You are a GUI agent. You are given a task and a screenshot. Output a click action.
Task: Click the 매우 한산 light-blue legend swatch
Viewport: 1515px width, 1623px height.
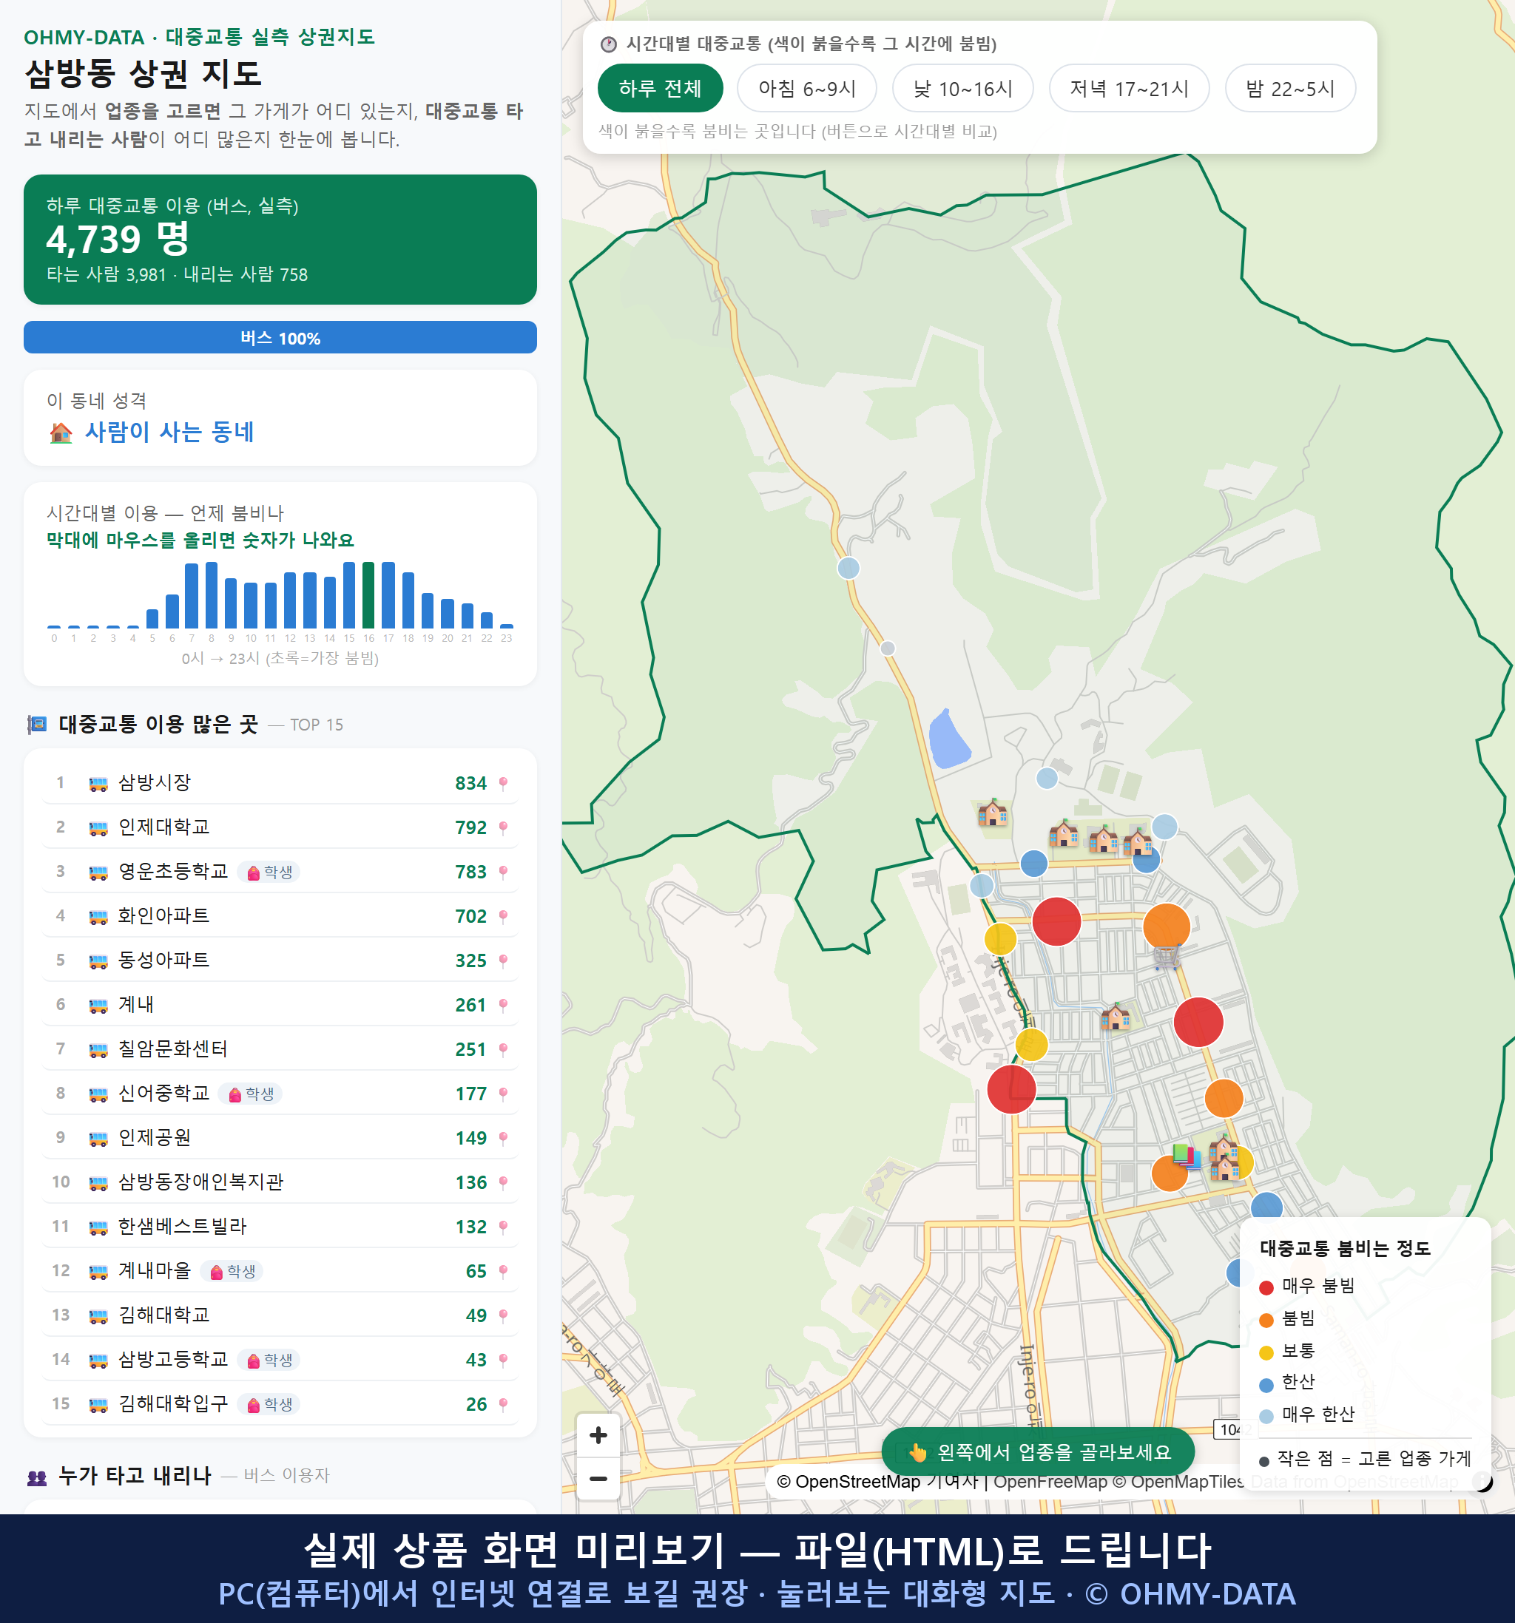tap(1266, 1417)
